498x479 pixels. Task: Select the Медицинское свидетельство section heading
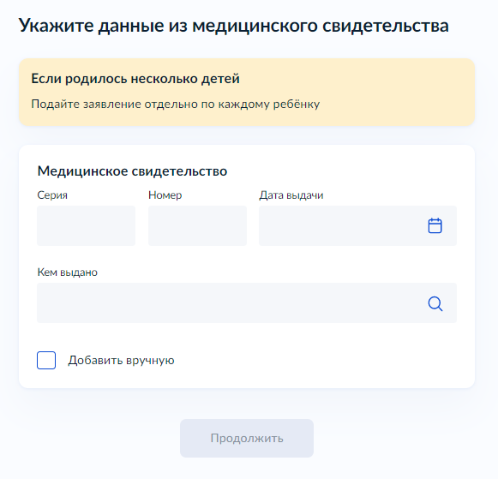coord(132,171)
